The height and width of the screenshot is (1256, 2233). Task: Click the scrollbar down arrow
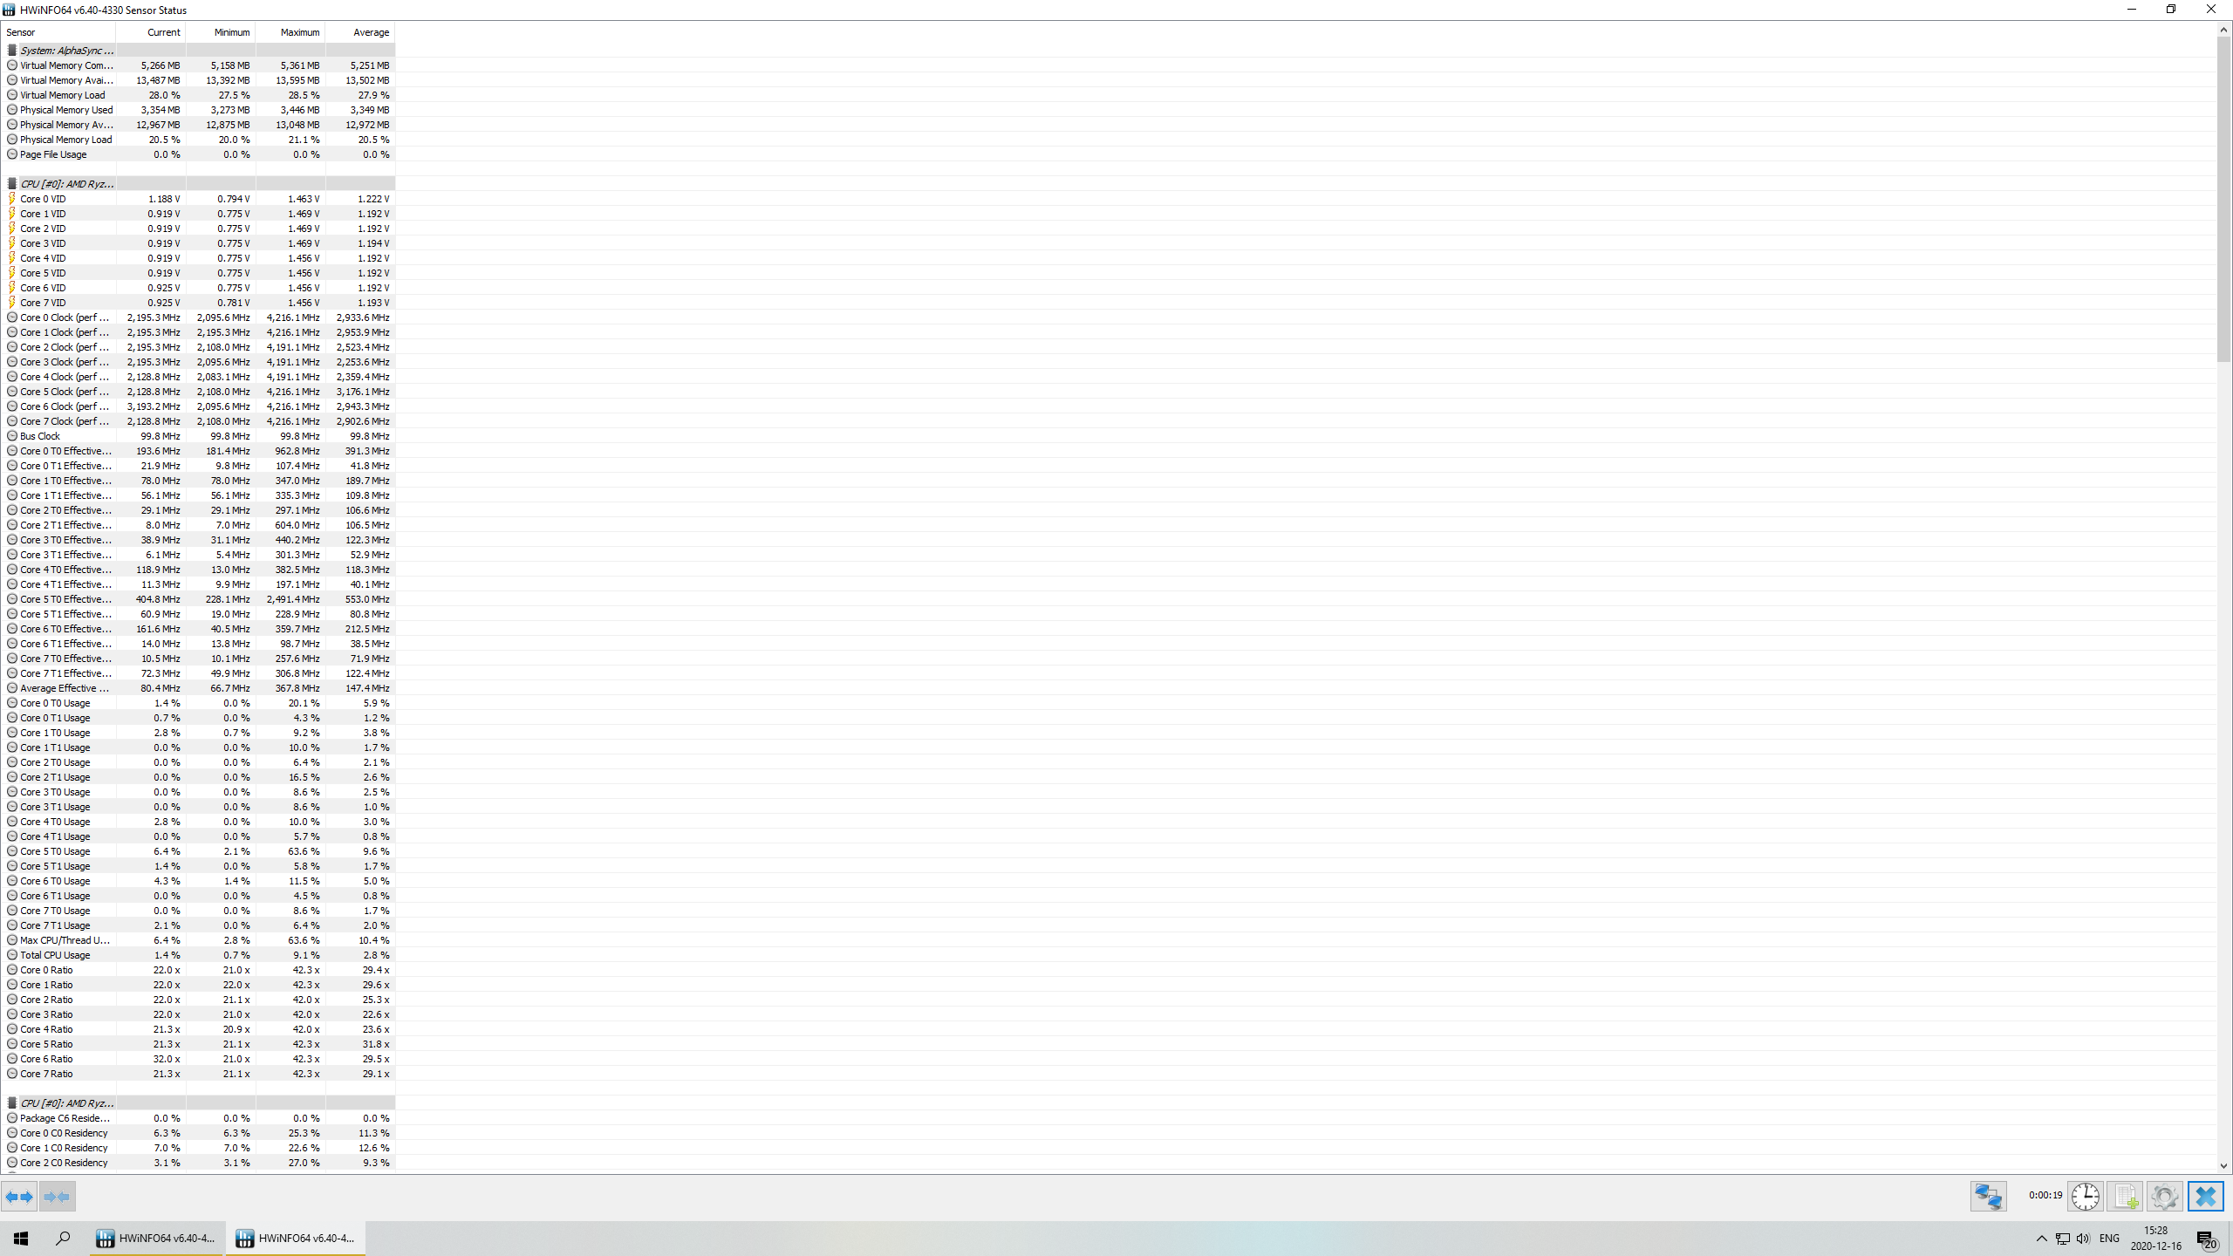[x=2223, y=1165]
